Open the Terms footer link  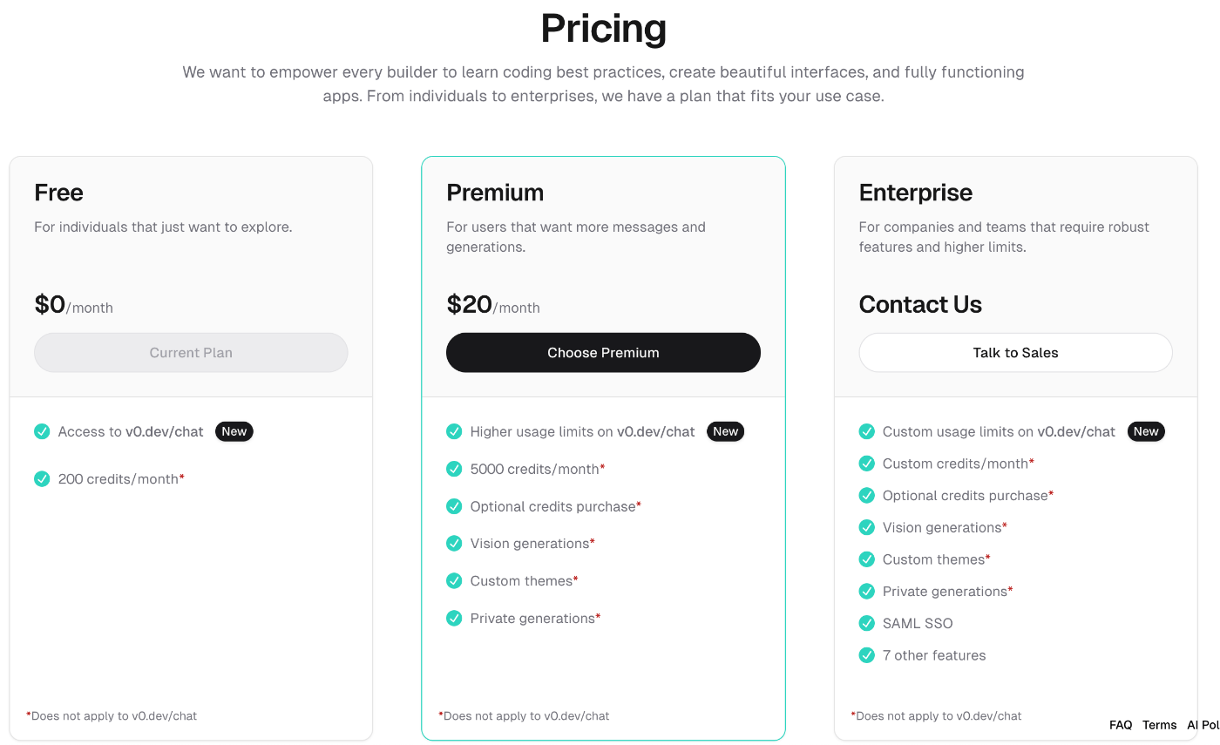pyautogui.click(x=1159, y=725)
